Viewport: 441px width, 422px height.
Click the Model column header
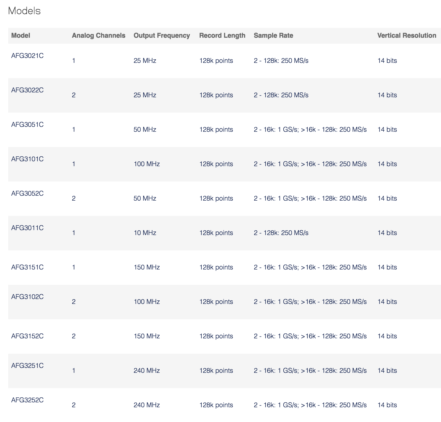tap(21, 36)
